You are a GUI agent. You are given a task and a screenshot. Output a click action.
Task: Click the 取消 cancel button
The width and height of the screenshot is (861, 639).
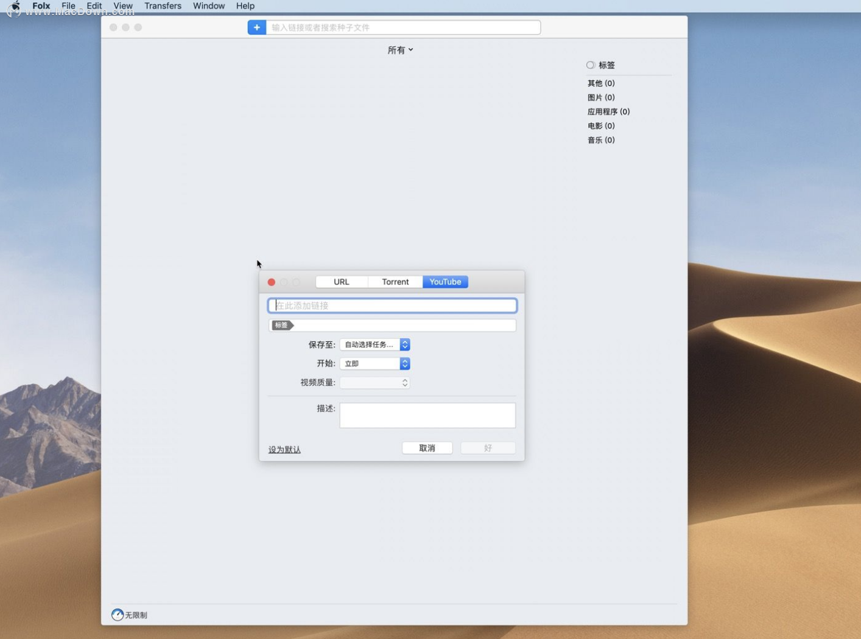[x=427, y=448]
